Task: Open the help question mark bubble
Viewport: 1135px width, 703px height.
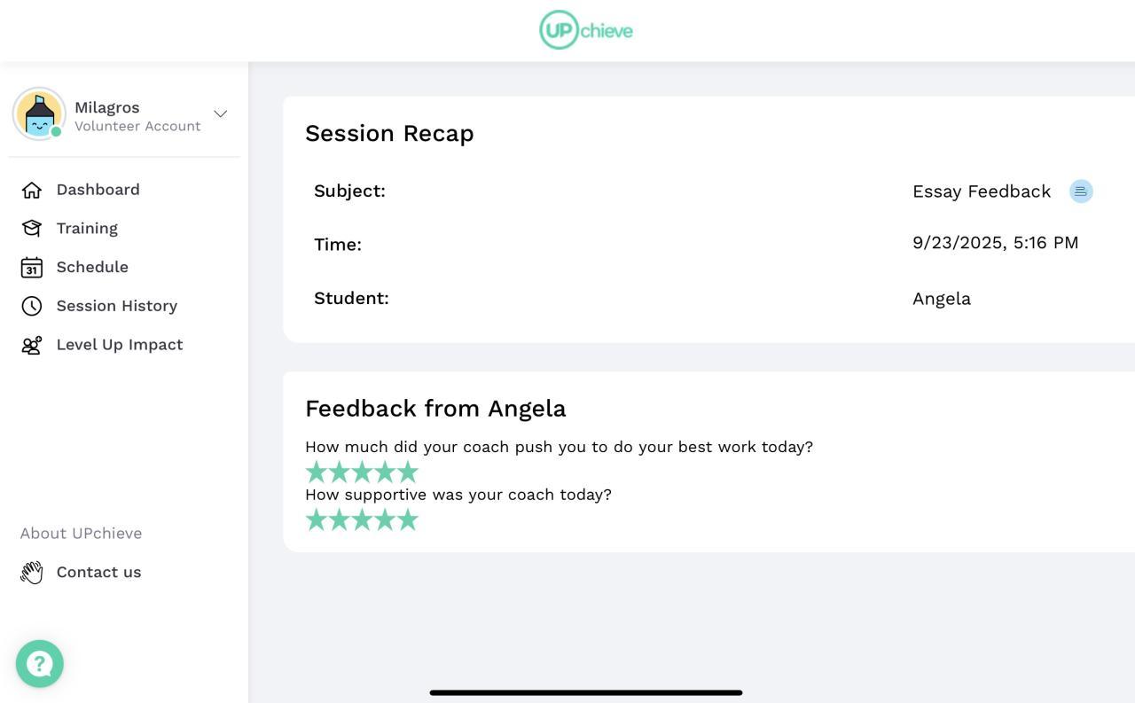Action: click(40, 664)
